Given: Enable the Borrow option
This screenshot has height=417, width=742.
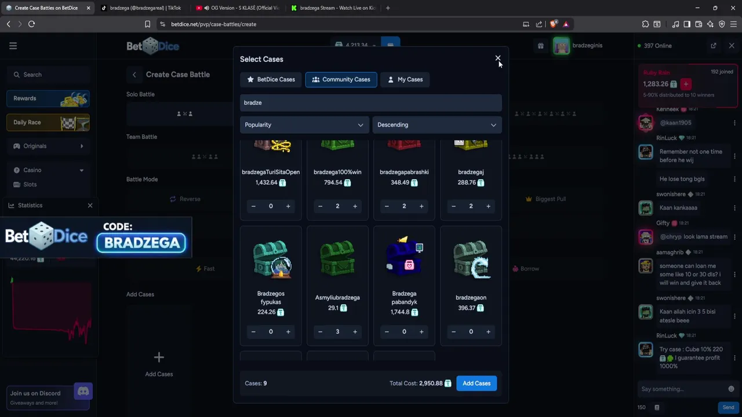Looking at the screenshot, I should point(525,269).
